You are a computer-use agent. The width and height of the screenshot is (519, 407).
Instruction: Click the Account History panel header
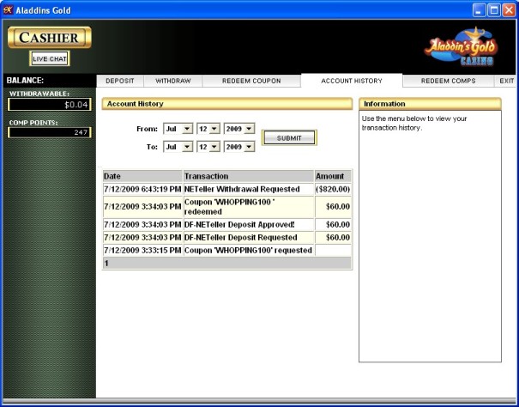[x=227, y=104]
